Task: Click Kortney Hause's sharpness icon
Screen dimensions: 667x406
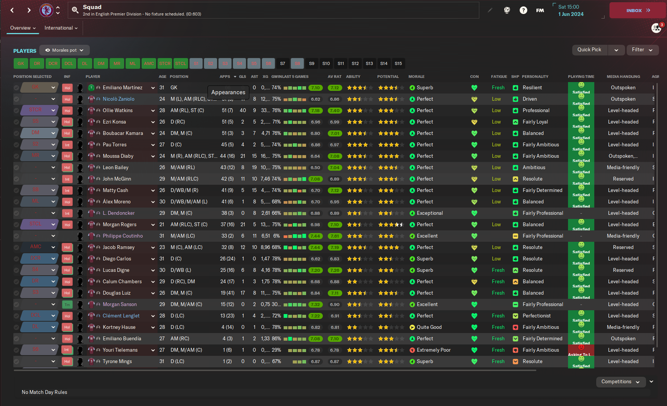Action: (x=515, y=327)
